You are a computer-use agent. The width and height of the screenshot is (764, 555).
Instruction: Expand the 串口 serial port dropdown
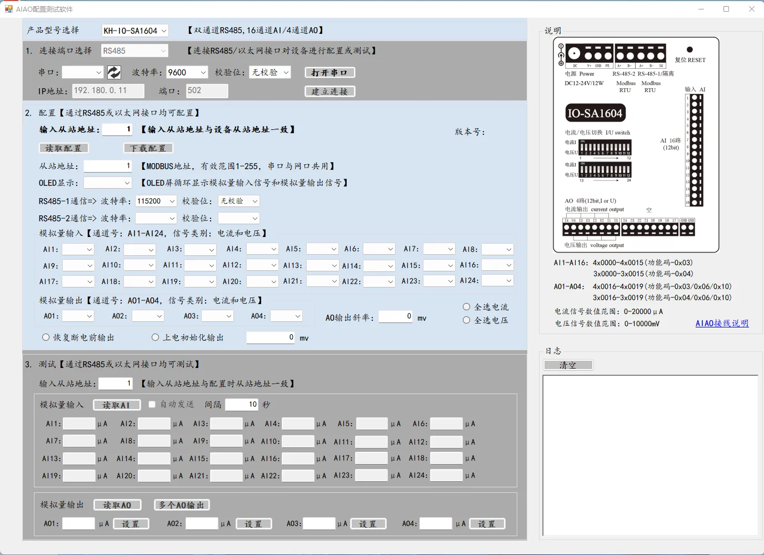click(x=83, y=72)
